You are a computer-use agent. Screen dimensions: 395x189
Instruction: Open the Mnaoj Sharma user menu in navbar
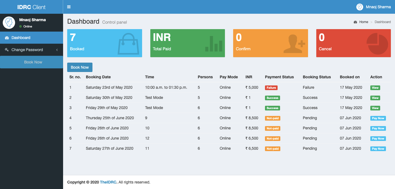tap(378, 7)
